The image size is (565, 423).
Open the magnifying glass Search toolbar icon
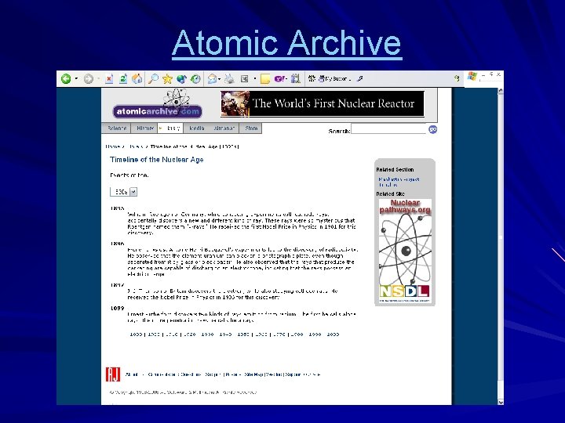pyautogui.click(x=154, y=78)
